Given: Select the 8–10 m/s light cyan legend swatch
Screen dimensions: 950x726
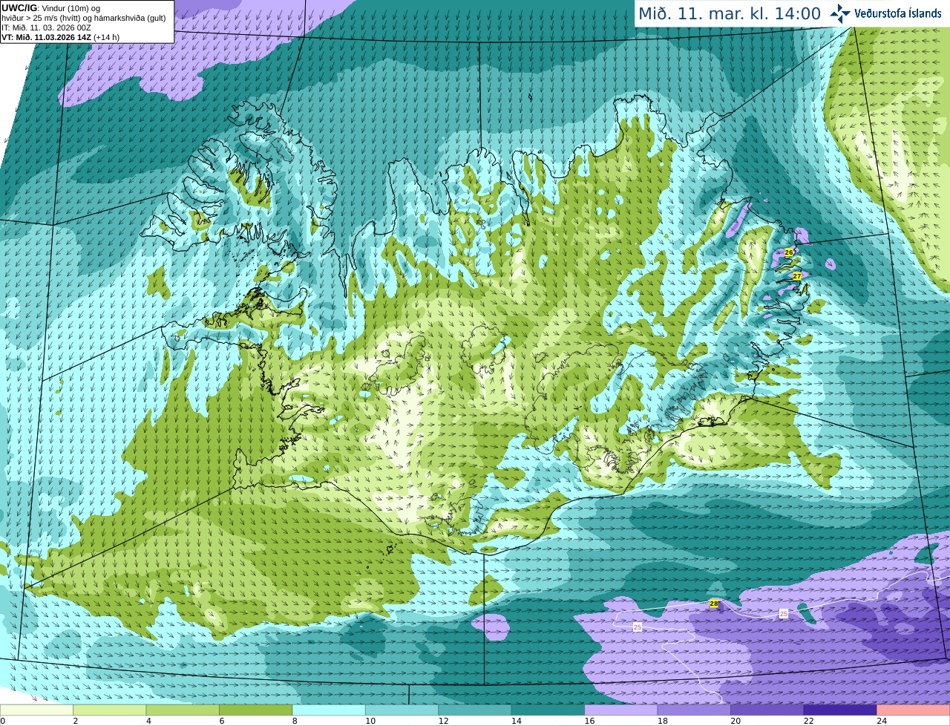Looking at the screenshot, I should point(330,710).
